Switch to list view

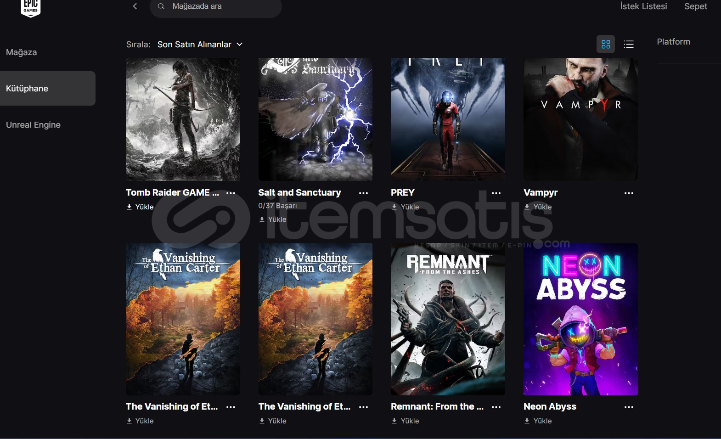(x=629, y=44)
